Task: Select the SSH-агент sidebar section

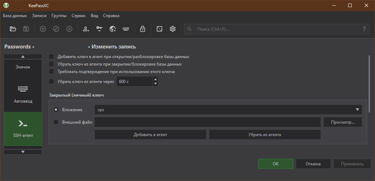Action: point(23,129)
